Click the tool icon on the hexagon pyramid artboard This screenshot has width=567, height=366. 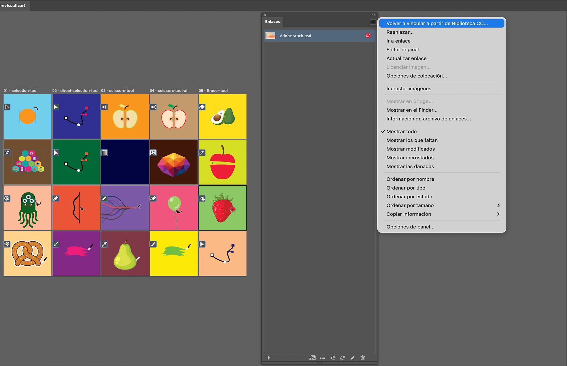7,153
